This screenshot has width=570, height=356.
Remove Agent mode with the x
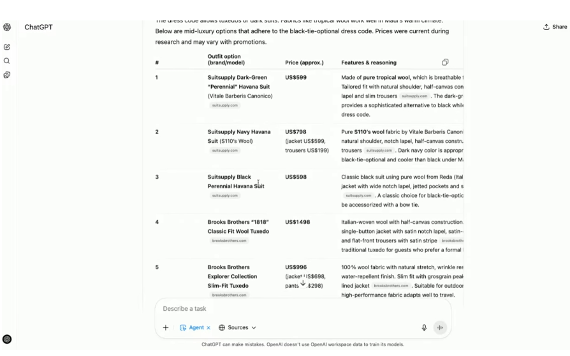208,328
